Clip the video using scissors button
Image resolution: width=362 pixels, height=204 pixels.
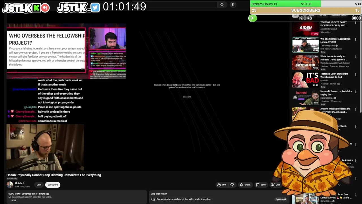click(275, 185)
